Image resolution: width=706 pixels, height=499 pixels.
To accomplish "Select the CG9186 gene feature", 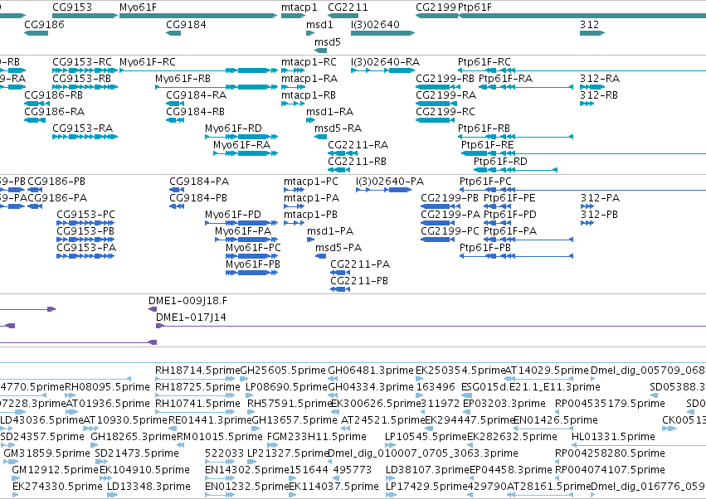I will click(36, 33).
